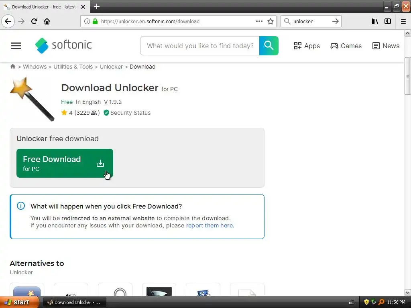Image resolution: width=411 pixels, height=308 pixels.
Task: Open a new browser tab
Action: point(96,6)
